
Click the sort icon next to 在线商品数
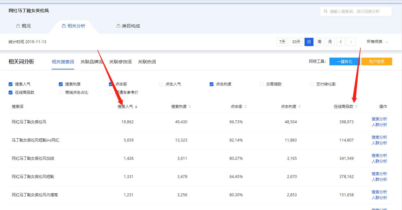356,107
